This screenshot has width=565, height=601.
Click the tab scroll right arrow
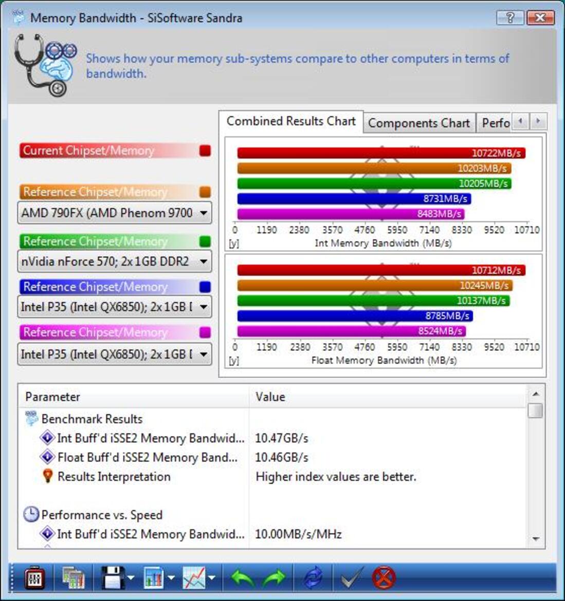tap(538, 122)
